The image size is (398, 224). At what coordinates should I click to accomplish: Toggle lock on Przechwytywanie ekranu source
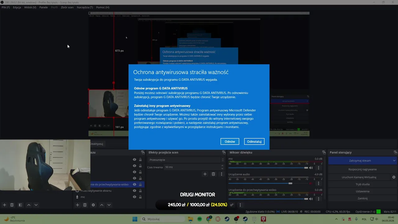(x=140, y=191)
